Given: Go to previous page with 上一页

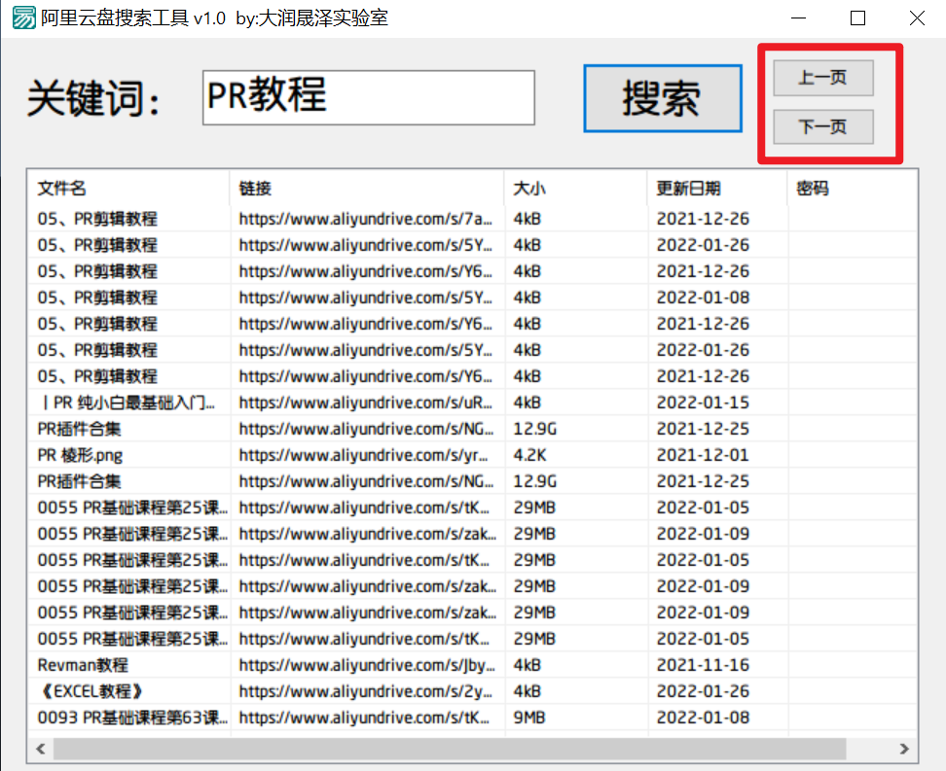Looking at the screenshot, I should 823,78.
